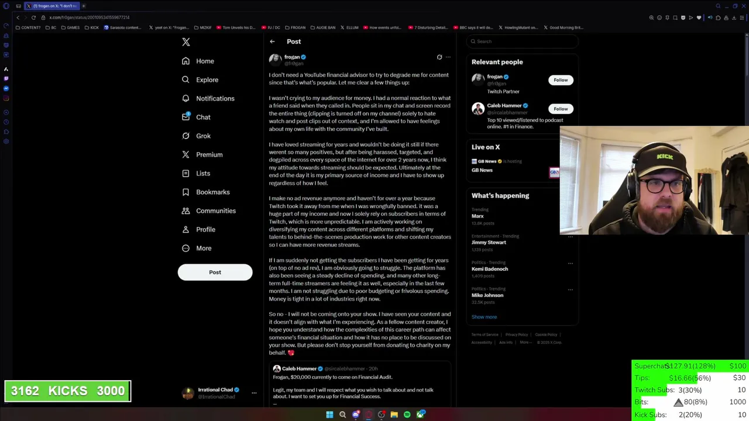Open Grok from the sidebar
The width and height of the screenshot is (749, 421).
pos(196,136)
